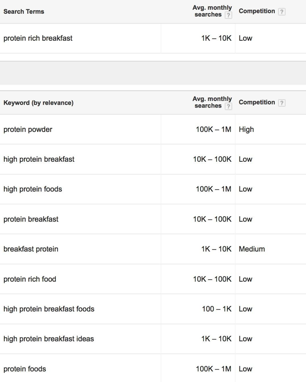The width and height of the screenshot is (306, 382).
Task: Select the "breakfast protein" keyword
Action: 31,249
